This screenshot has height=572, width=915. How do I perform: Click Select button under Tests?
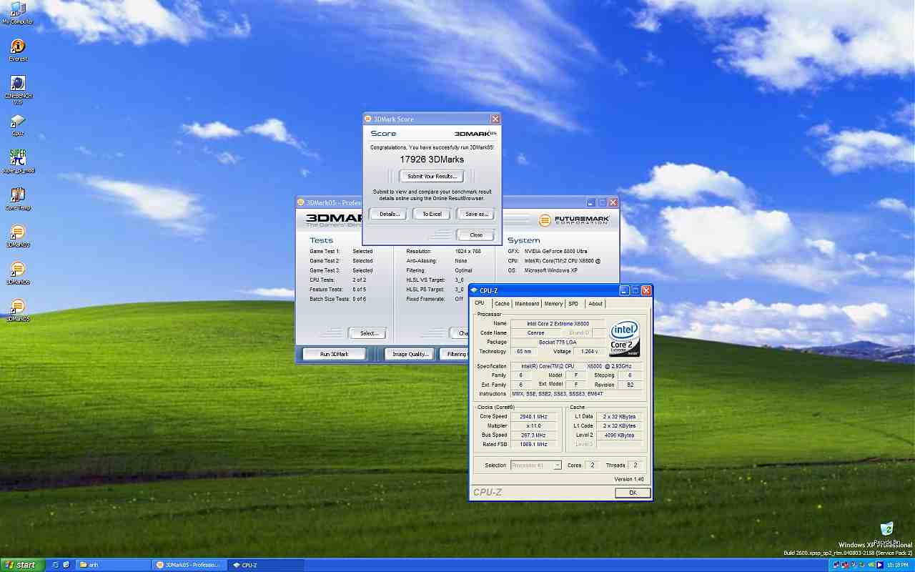pos(368,333)
